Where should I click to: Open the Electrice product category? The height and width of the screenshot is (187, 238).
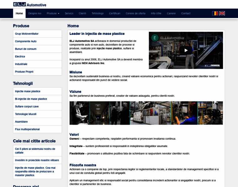[37, 56]
